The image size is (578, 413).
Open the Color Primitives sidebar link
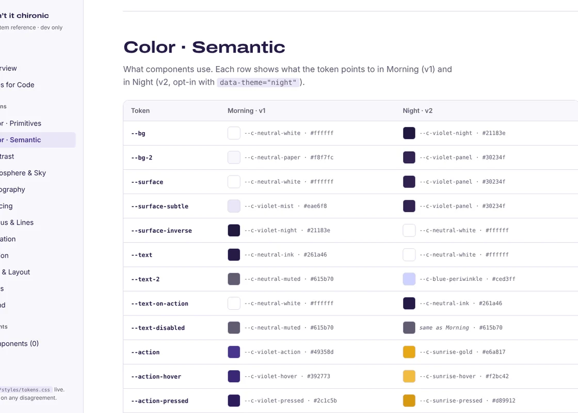[x=21, y=123]
